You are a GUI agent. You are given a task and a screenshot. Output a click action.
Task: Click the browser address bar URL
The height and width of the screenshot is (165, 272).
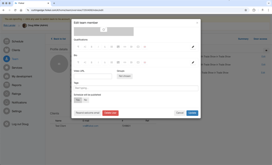click(67, 10)
